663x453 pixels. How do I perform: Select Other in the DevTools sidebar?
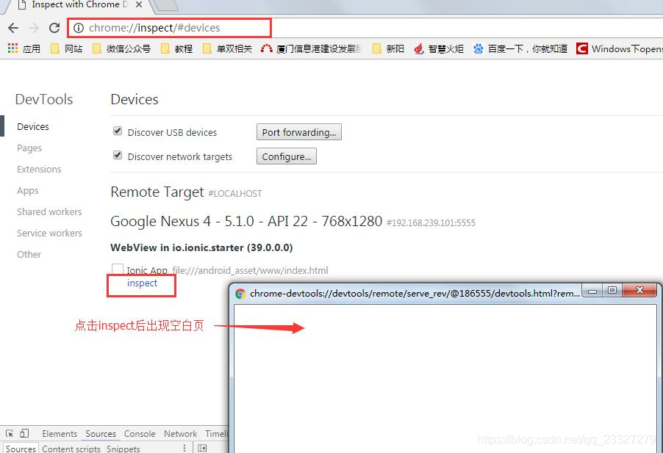pos(29,255)
